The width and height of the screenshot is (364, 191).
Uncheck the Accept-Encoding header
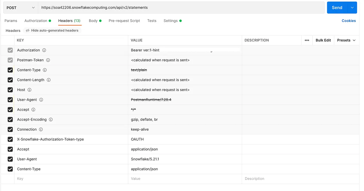point(10,119)
